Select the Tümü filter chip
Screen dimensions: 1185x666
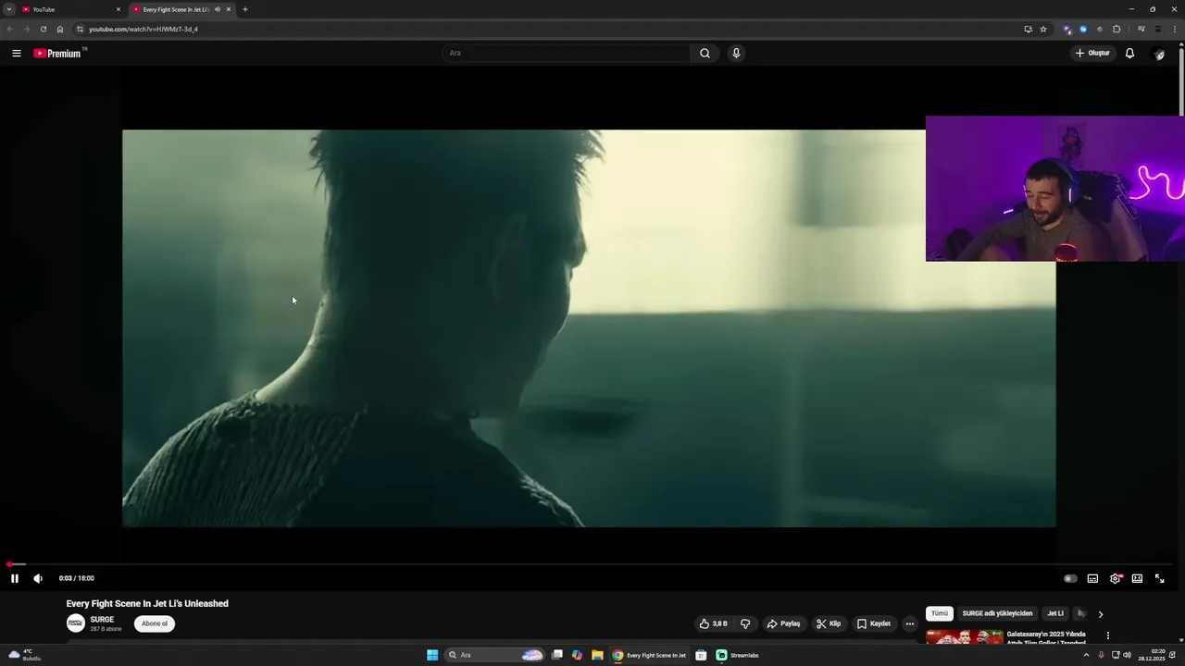point(940,613)
